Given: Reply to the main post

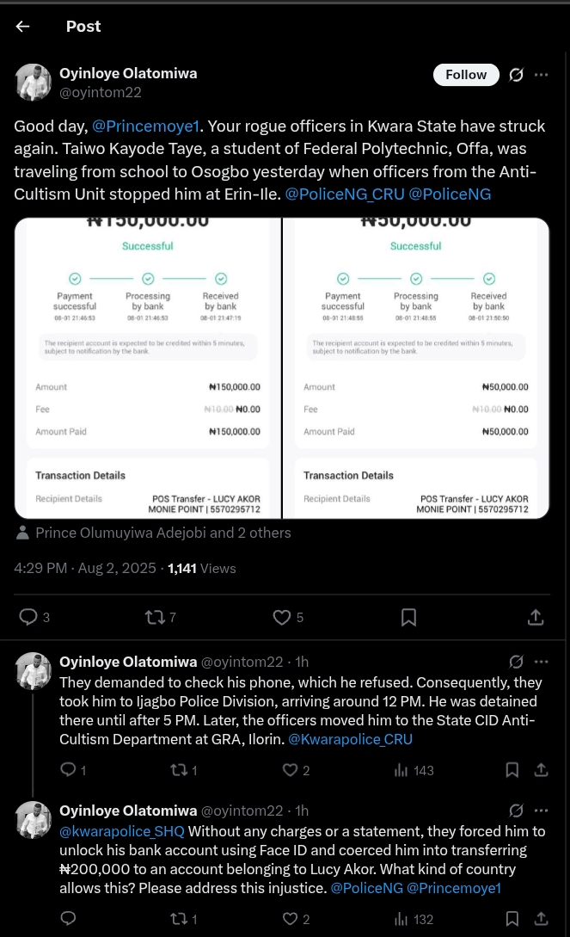Looking at the screenshot, I should 28,617.
